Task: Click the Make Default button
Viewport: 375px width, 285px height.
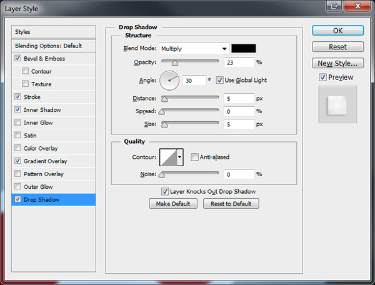Action: [x=173, y=204]
